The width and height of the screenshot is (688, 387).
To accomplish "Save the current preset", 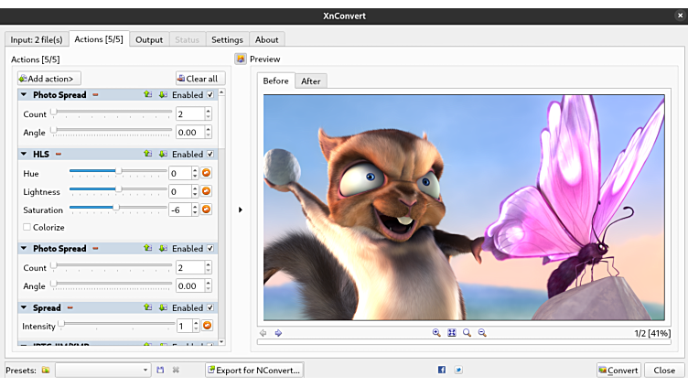I will 160,370.
